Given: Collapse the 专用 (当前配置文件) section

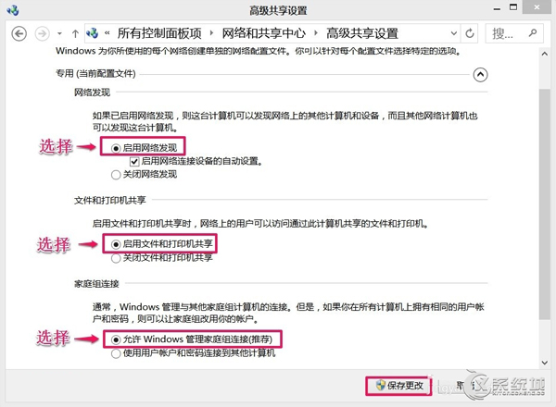Looking at the screenshot, I should (480, 75).
